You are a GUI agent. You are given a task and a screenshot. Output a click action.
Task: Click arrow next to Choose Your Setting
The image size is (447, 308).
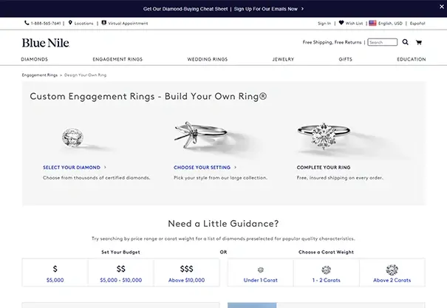click(235, 167)
